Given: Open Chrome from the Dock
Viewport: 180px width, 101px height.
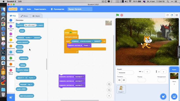Looking at the screenshot, I should point(3,24).
